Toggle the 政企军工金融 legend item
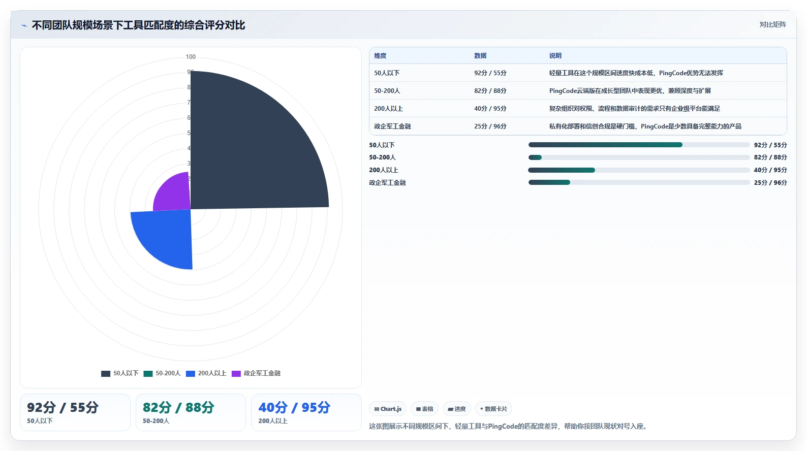Screen dimensions: 807x451 pos(256,373)
